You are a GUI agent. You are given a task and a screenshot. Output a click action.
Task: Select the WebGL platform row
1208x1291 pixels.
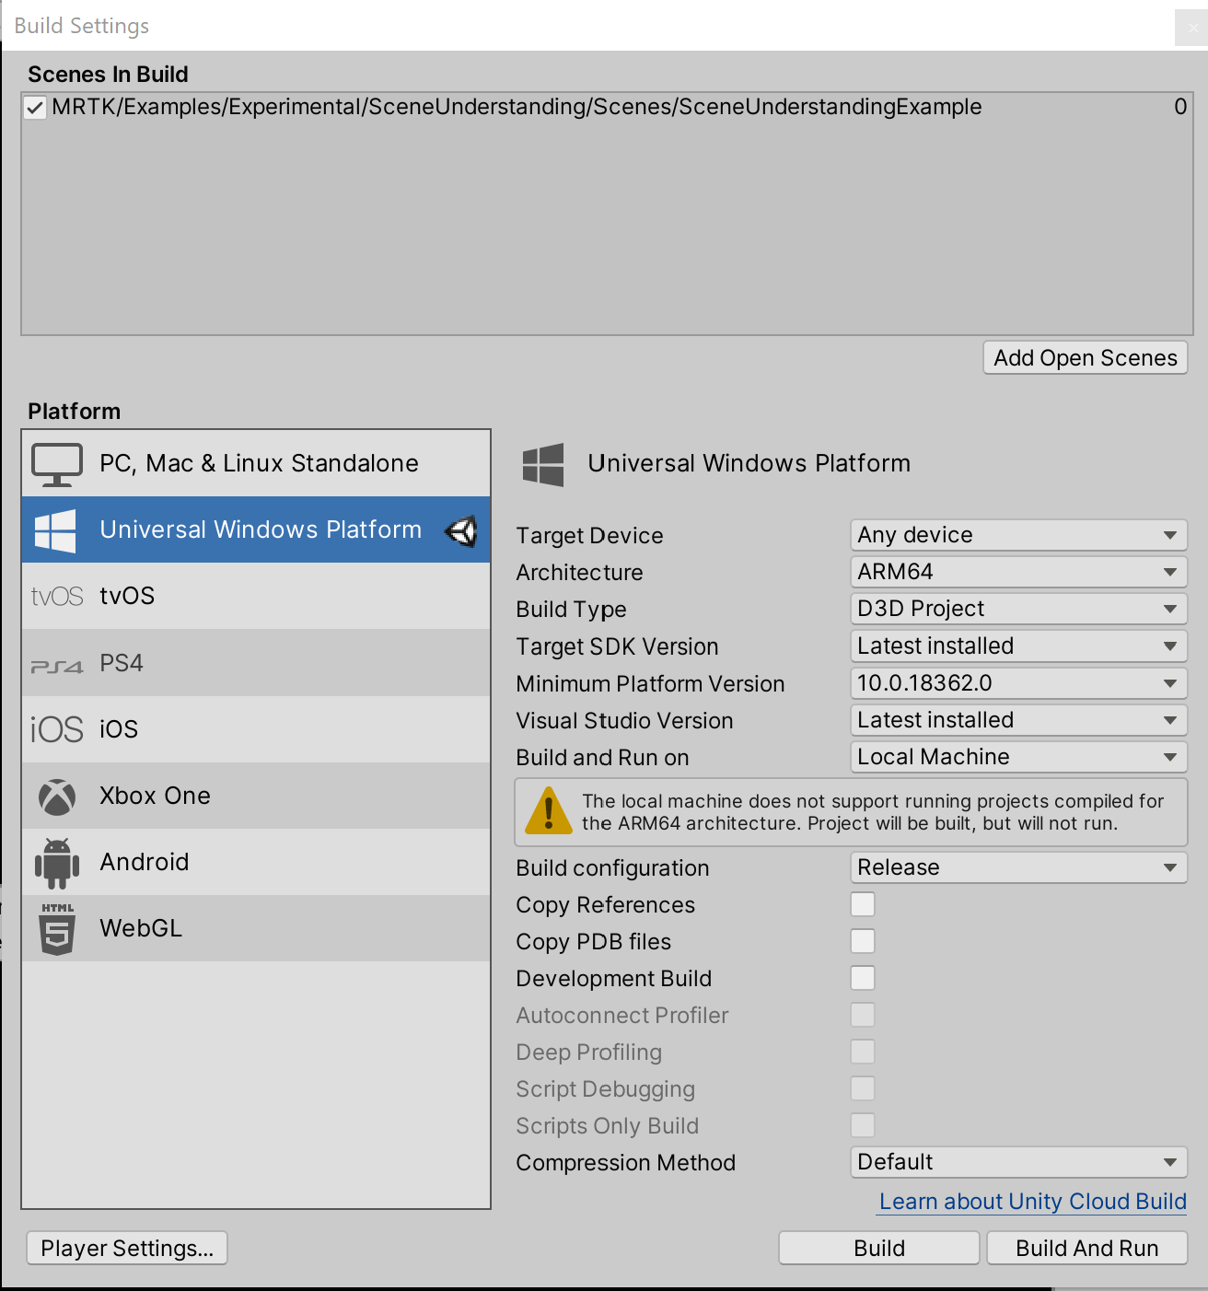[256, 928]
